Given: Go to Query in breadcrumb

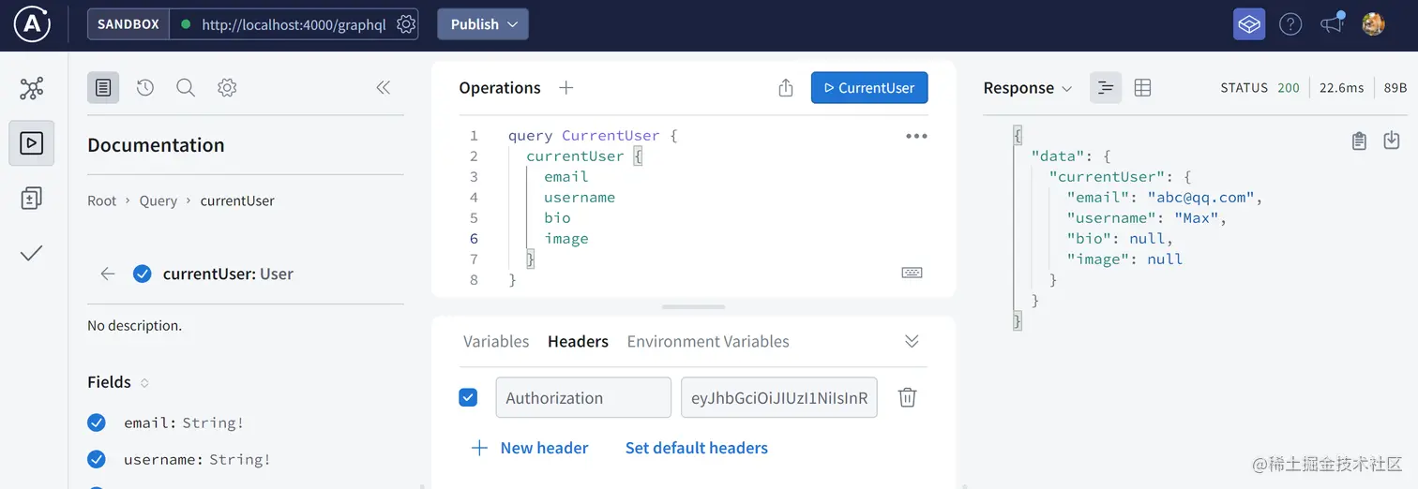Looking at the screenshot, I should pyautogui.click(x=158, y=200).
